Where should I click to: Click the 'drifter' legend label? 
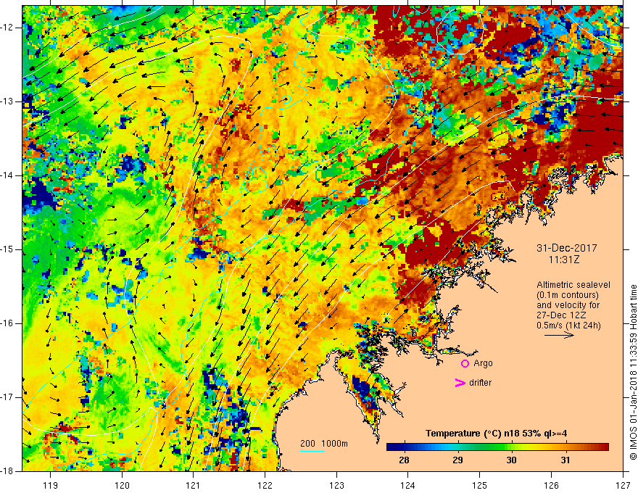click(x=480, y=383)
